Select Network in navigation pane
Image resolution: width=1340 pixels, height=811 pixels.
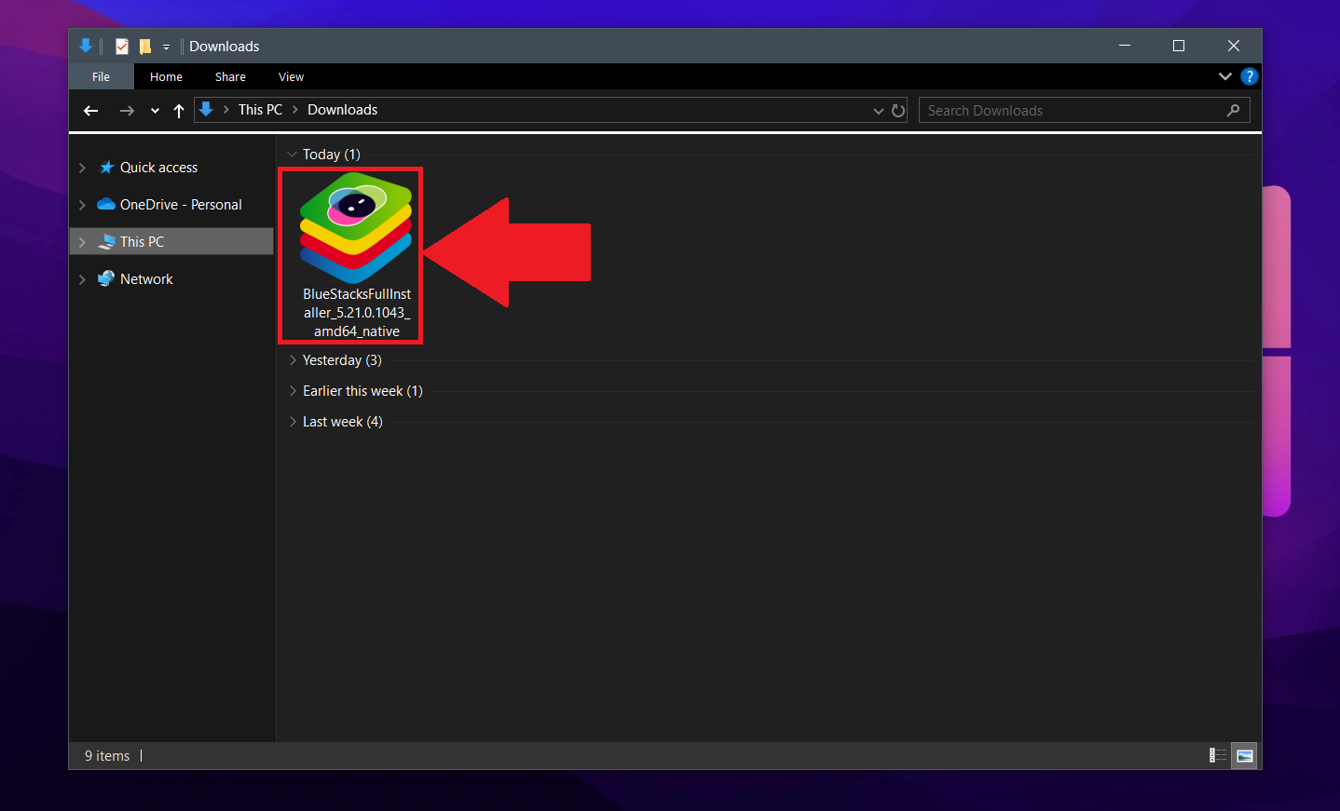[146, 279]
